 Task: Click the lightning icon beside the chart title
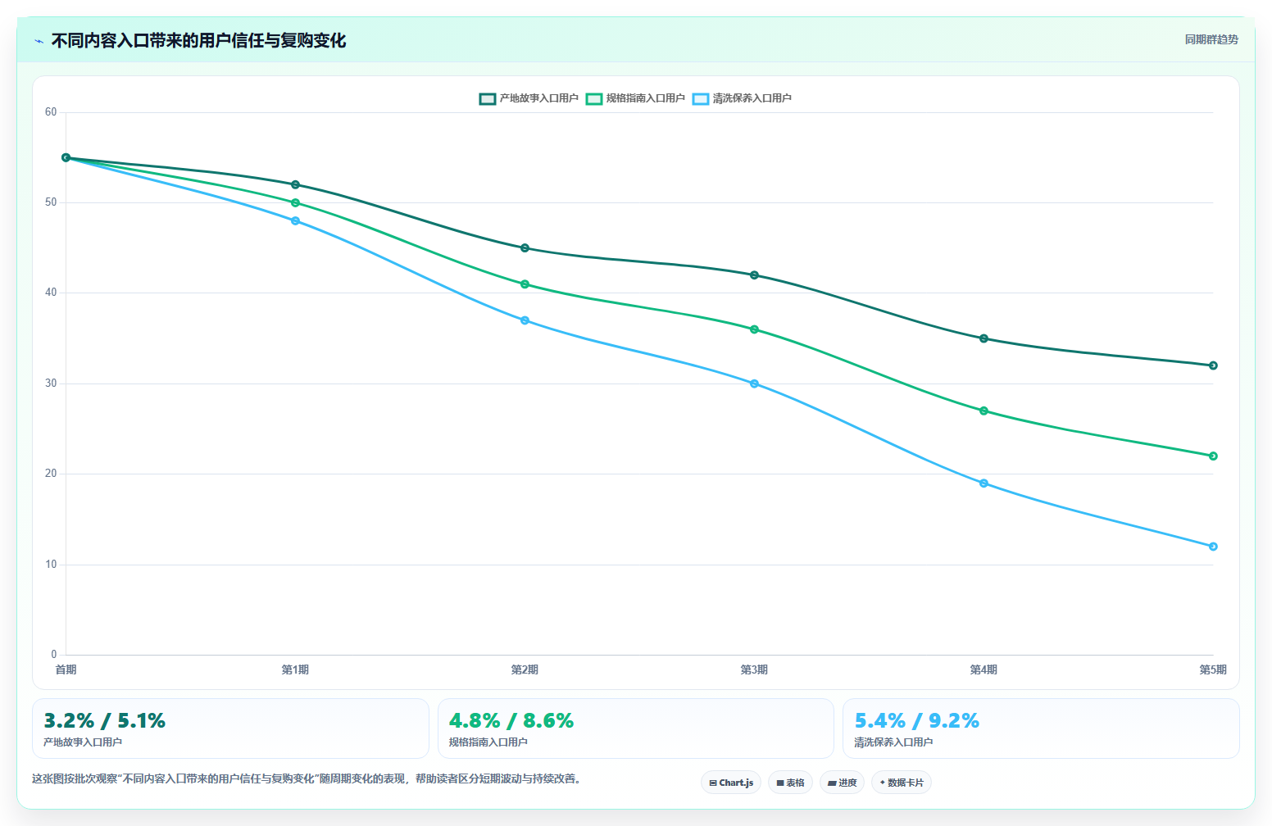pos(39,41)
